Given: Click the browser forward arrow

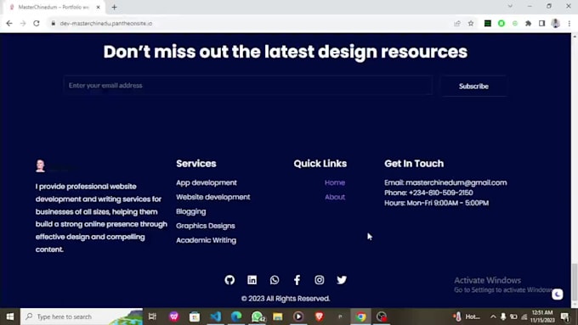Looking at the screenshot, I should 23,23.
